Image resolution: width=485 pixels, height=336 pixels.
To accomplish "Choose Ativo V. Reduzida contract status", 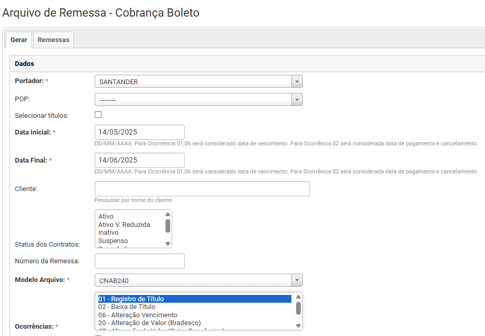I will click(x=124, y=224).
